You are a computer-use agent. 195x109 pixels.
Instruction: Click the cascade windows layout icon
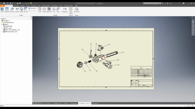coord(34,103)
